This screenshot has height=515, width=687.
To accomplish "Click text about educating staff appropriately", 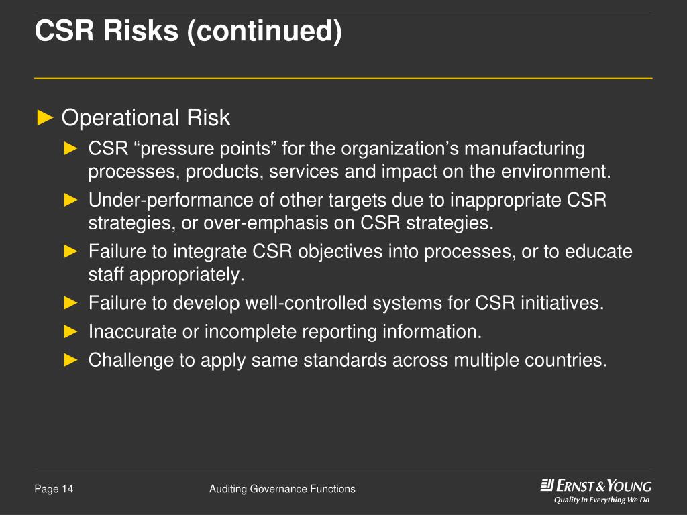I will pyautogui.click(x=360, y=263).
